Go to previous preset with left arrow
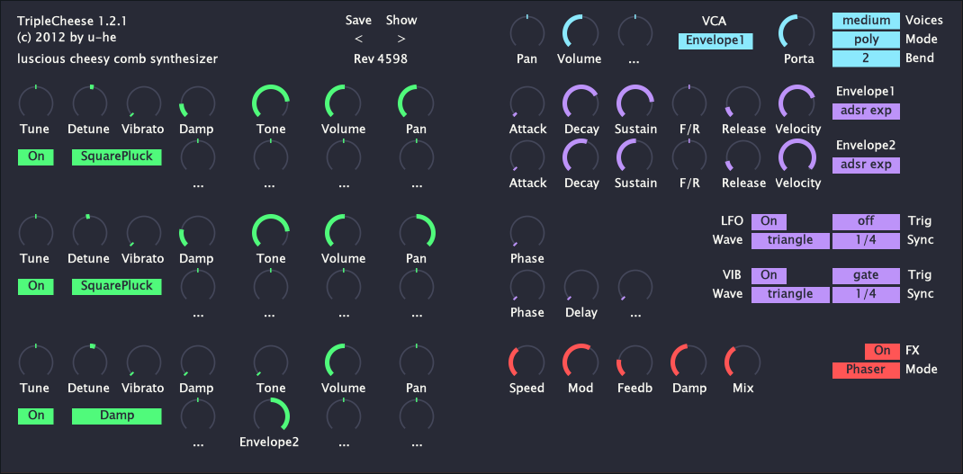Image resolution: width=963 pixels, height=474 pixels. (x=359, y=40)
